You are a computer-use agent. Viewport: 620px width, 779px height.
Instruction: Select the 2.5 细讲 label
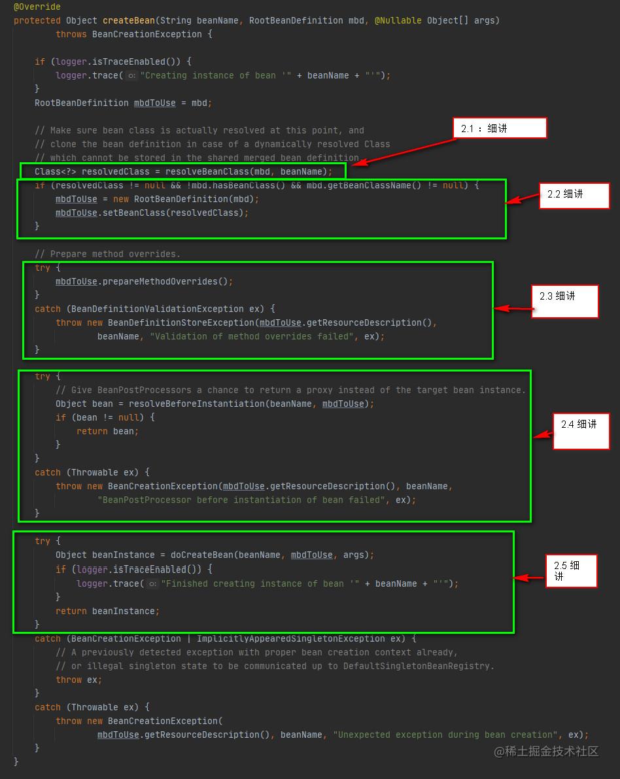(571, 570)
